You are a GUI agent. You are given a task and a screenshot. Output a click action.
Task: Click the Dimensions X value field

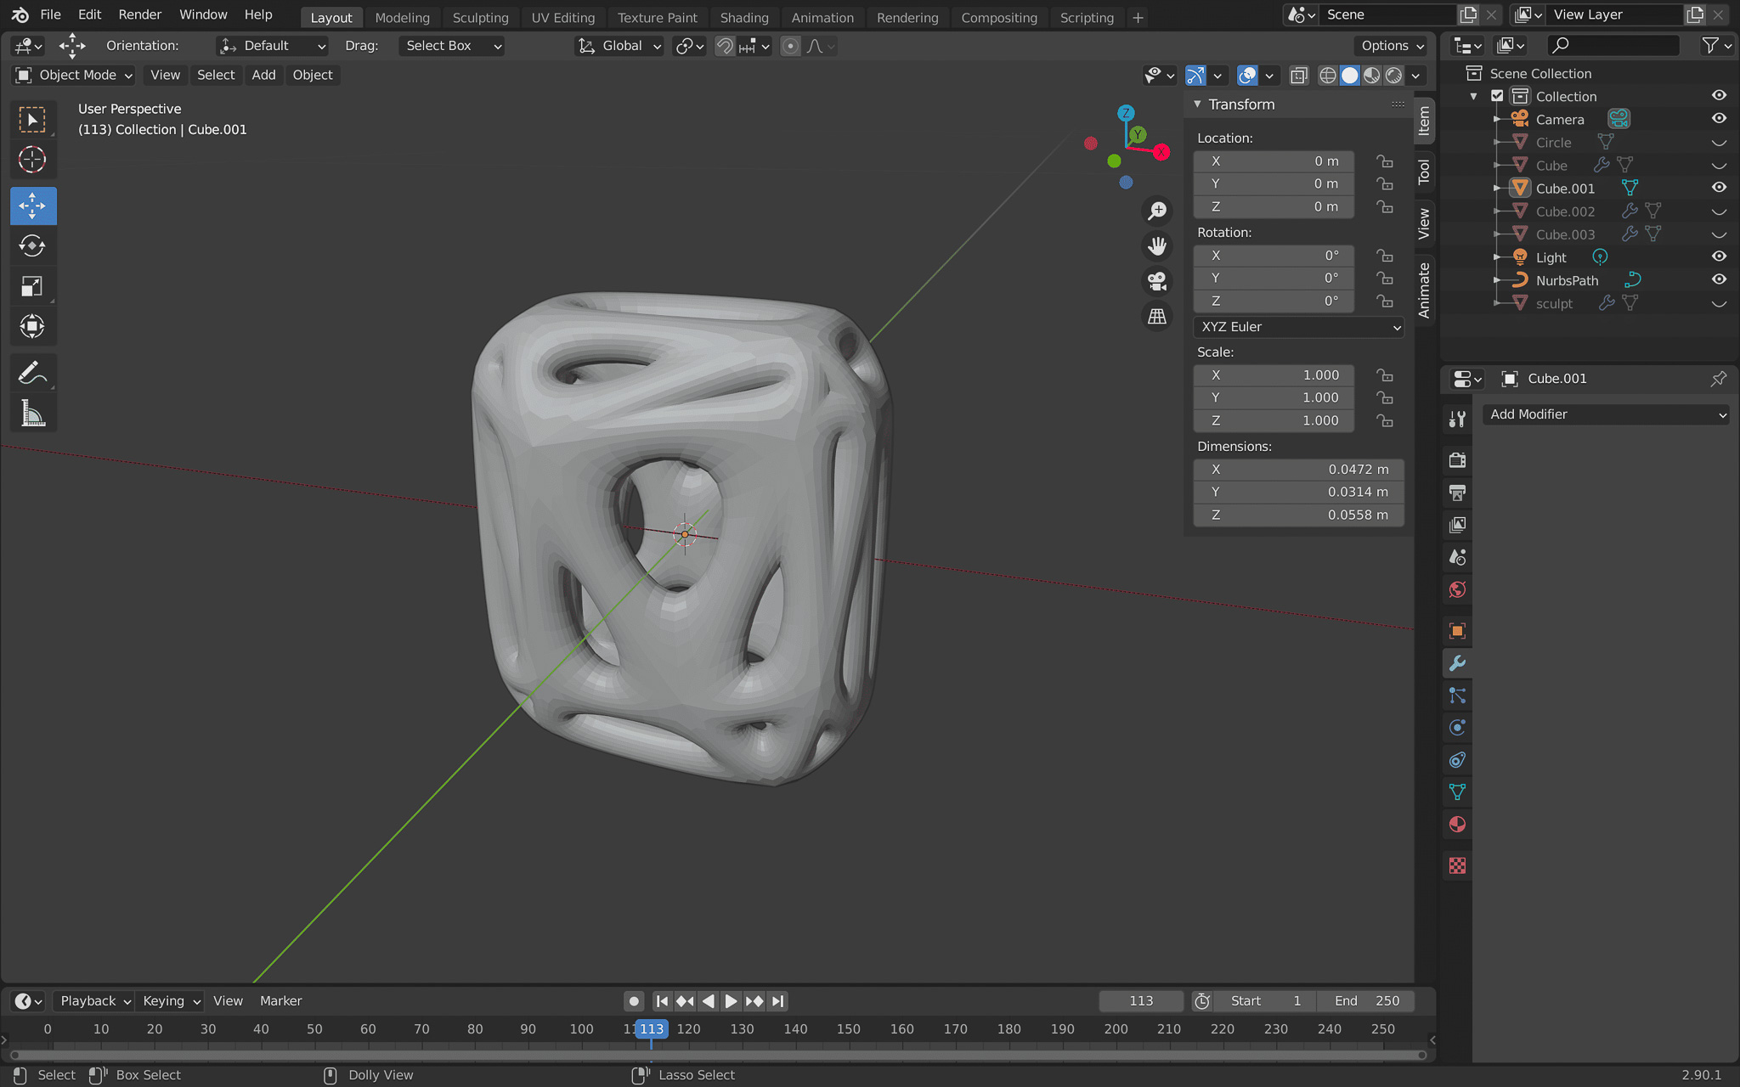tap(1298, 470)
